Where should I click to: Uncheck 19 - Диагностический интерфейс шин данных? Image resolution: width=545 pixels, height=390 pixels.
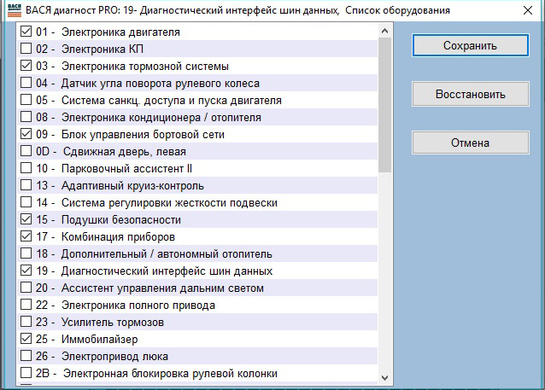click(x=26, y=271)
